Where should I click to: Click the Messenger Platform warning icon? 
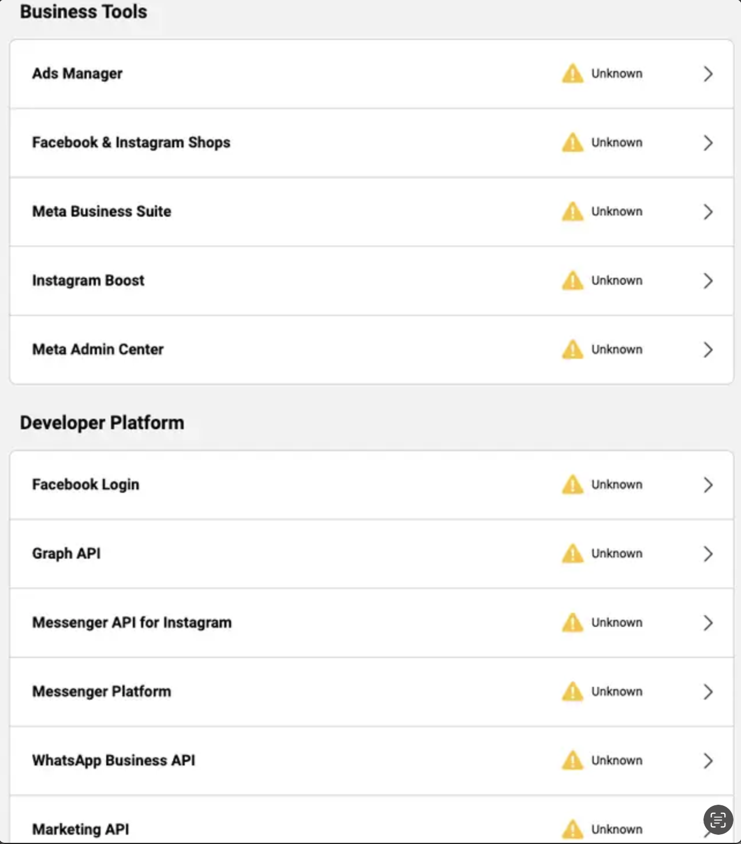572,691
